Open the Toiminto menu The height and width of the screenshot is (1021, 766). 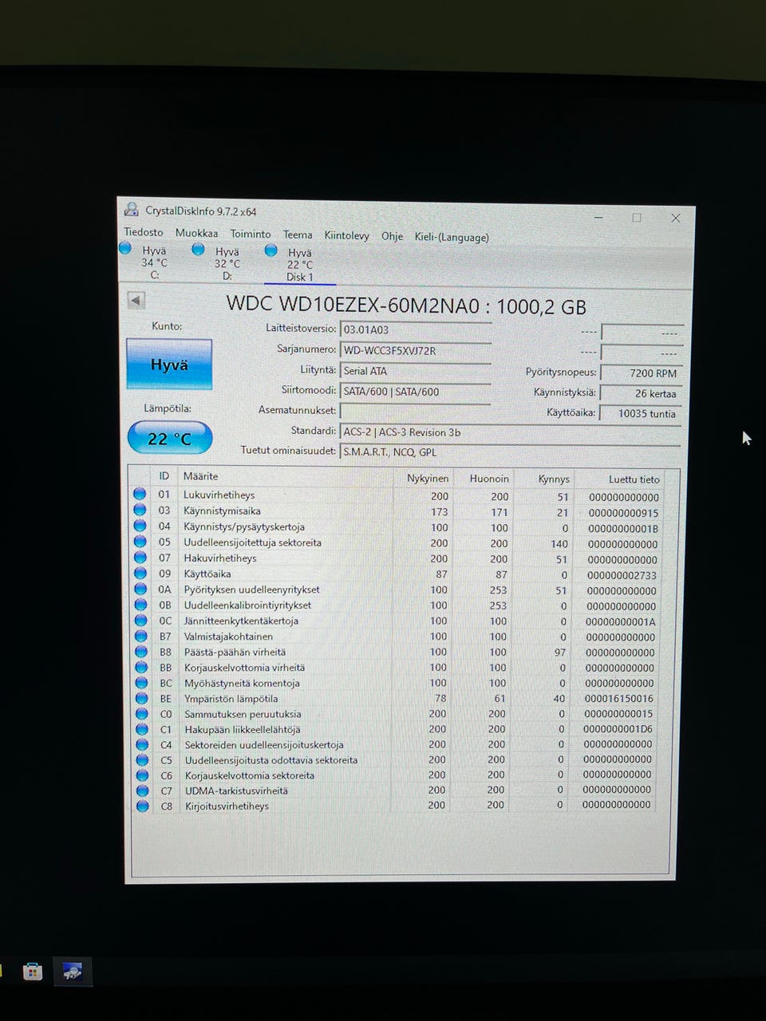click(251, 234)
